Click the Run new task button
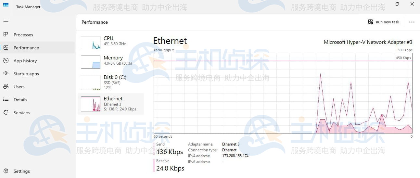This screenshot has height=178, width=420. tap(384, 22)
